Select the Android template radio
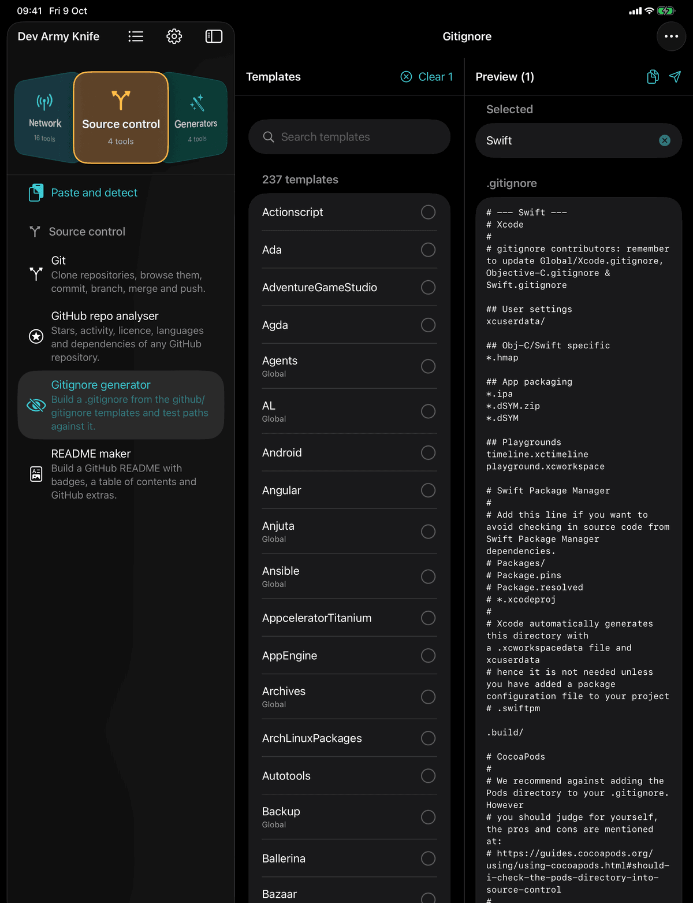The image size is (693, 903). tap(428, 452)
